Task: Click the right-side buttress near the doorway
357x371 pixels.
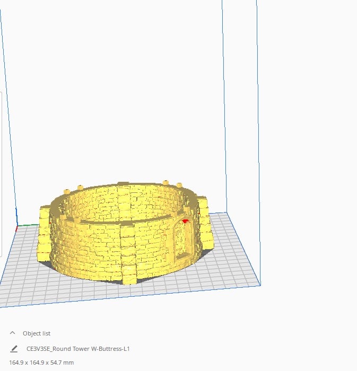Action: (x=205, y=223)
